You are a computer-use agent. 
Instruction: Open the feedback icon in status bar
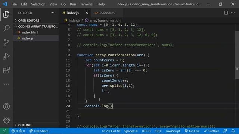[x=225, y=131]
